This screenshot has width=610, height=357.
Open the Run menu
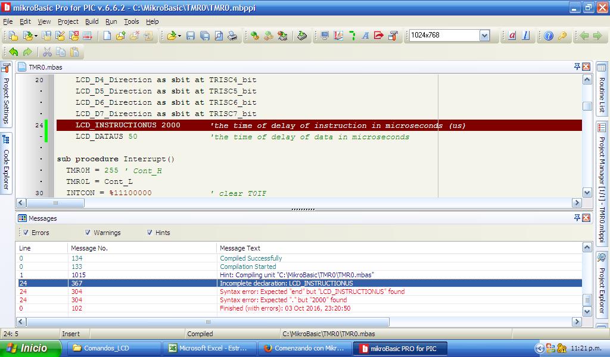click(111, 21)
